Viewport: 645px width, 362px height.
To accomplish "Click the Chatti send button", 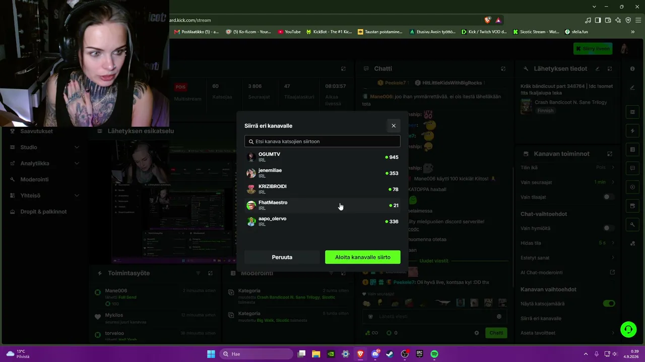I will click(x=496, y=333).
